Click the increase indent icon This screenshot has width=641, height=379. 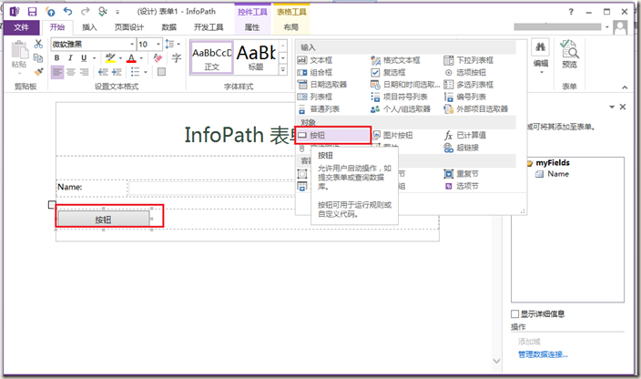point(117,72)
